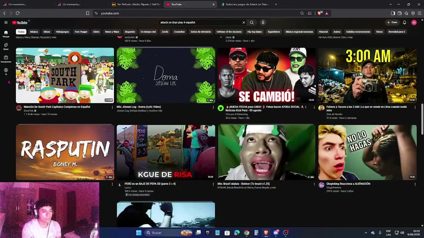
Task: Open more options for the Noticias Kick Perú video
Action: [314, 107]
